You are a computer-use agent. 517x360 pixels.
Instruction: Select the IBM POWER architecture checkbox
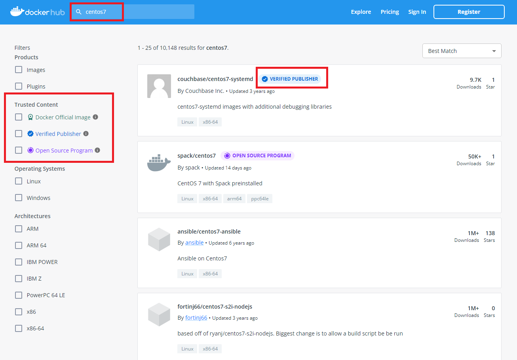click(x=19, y=262)
